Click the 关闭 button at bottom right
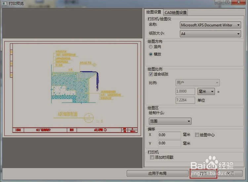The image size is (248, 182). pyautogui.click(x=230, y=173)
